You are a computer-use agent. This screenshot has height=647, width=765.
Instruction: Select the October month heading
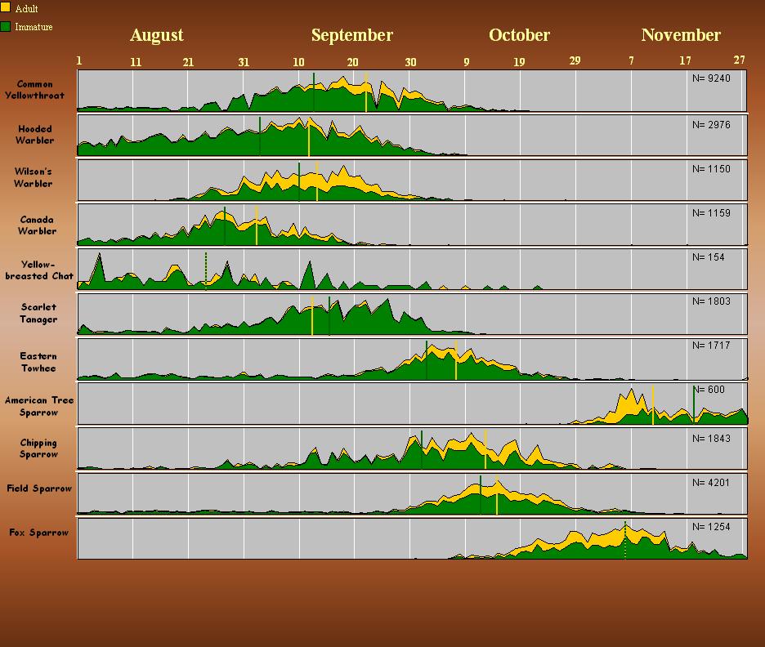tap(519, 35)
